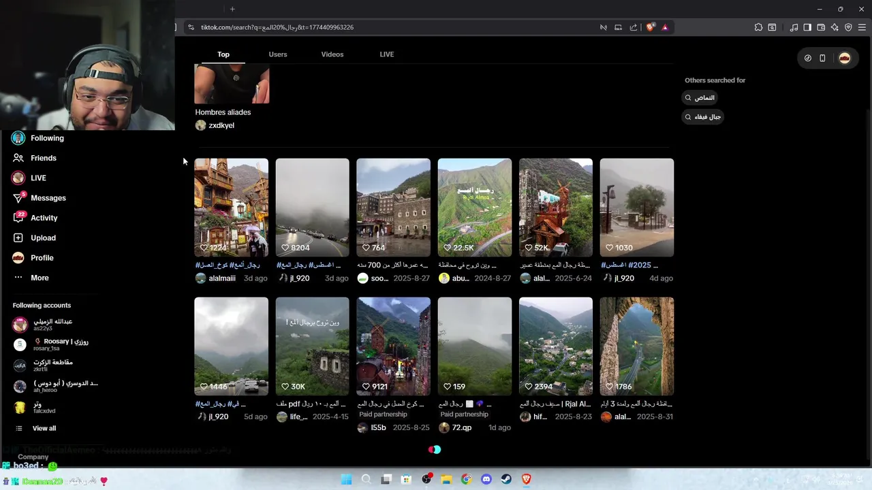Viewport: 872px width, 490px height.
Task: Click the TikTok coins icon at top right
Action: 808,58
